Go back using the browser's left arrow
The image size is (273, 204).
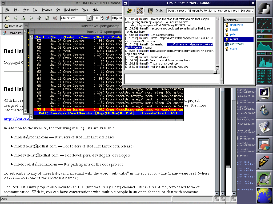[x=15, y=18]
